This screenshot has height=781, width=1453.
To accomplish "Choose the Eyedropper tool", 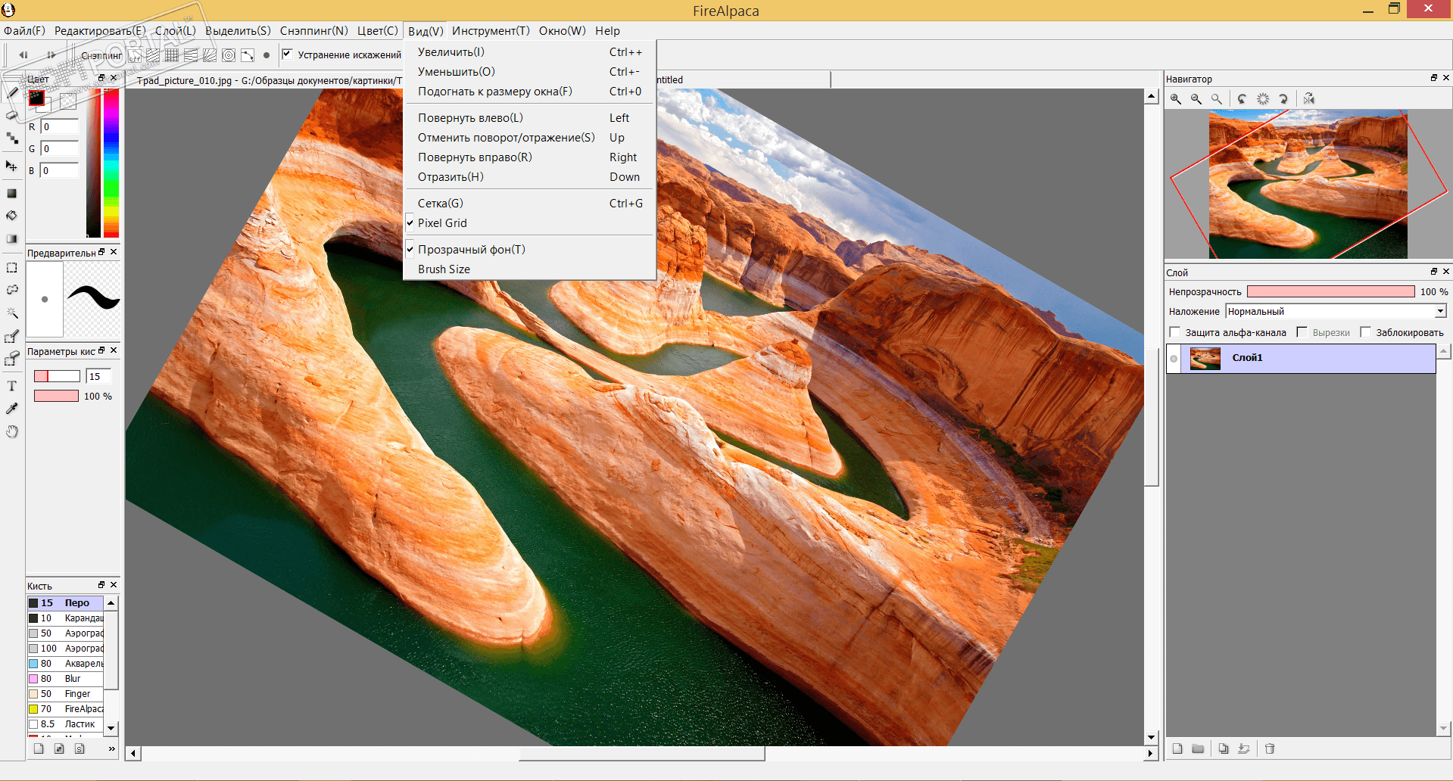I will coord(12,409).
